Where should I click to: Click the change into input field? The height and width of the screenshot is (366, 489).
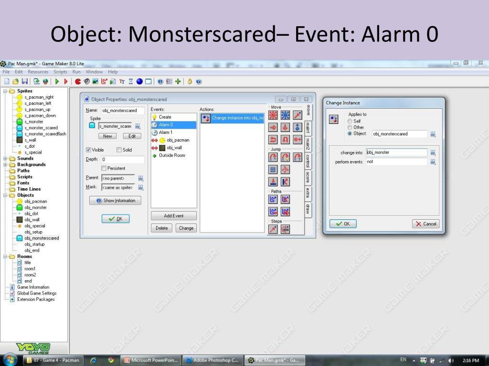396,152
